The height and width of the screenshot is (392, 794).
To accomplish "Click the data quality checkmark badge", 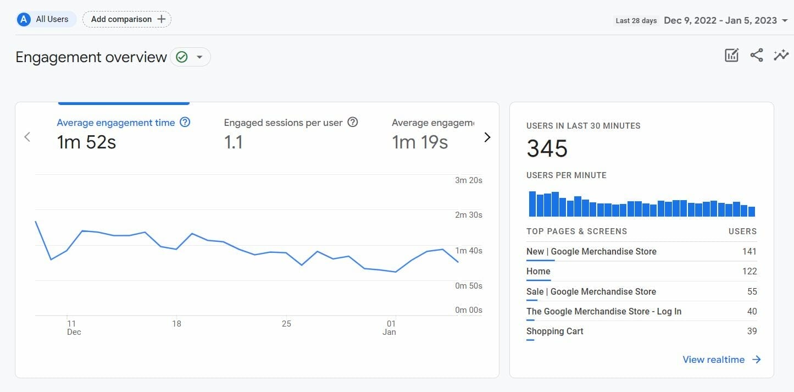I will tap(182, 56).
